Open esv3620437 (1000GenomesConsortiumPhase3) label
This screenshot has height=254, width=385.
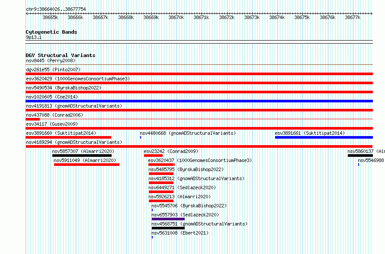click(200, 160)
